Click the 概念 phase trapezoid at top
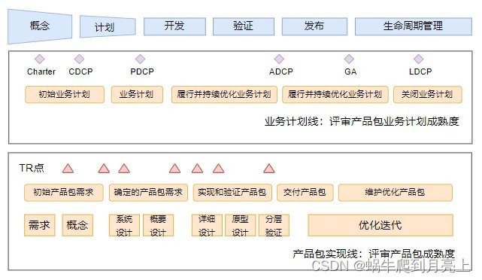Viewport: 482px width, 280px height. [40, 26]
